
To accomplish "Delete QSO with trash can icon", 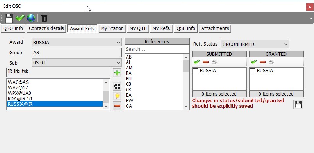I will [44, 18].
